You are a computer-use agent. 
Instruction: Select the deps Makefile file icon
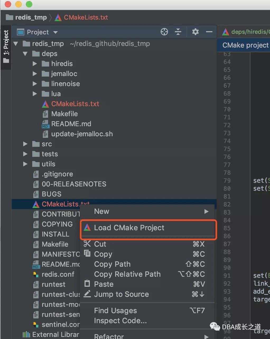45,114
